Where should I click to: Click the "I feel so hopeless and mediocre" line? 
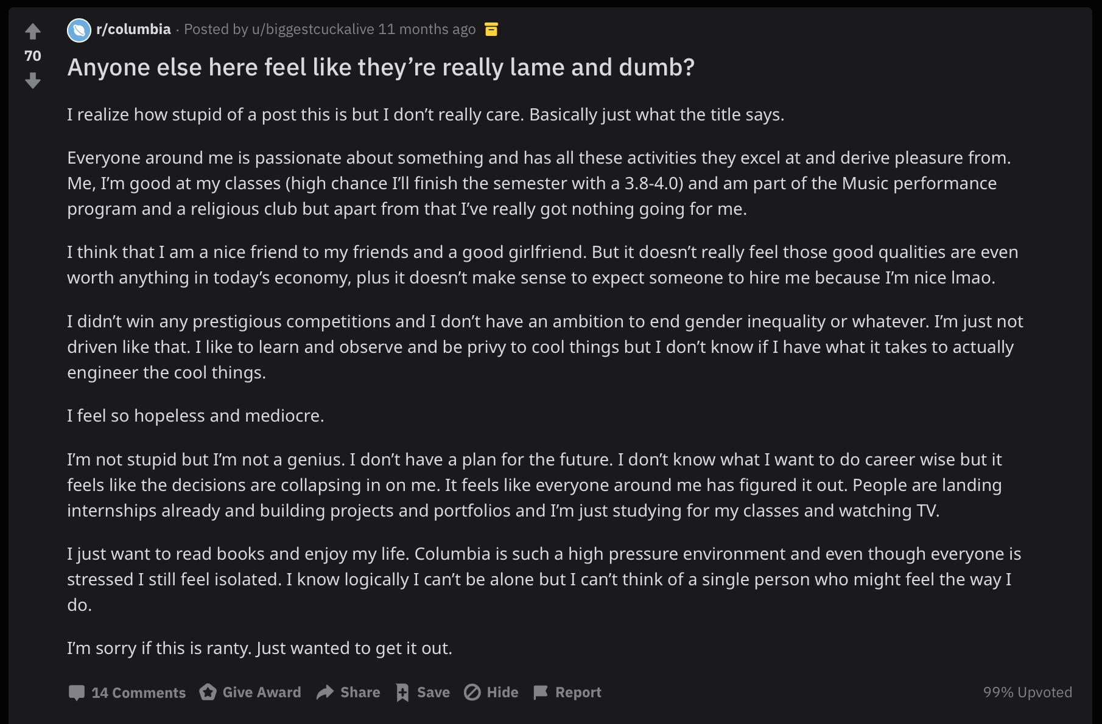coord(195,416)
